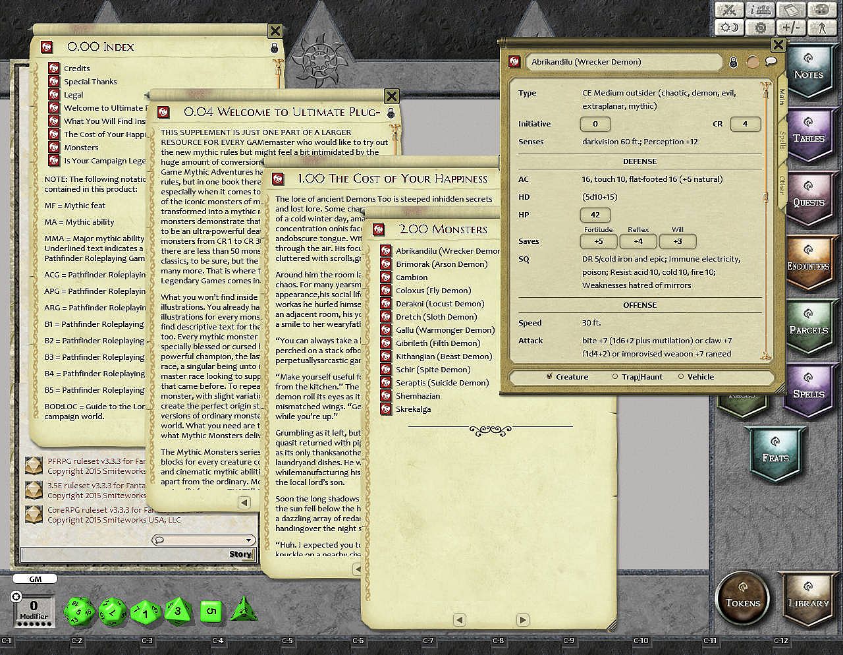Click the Reflex +4 save box
This screenshot has height=655, width=843.
point(638,241)
